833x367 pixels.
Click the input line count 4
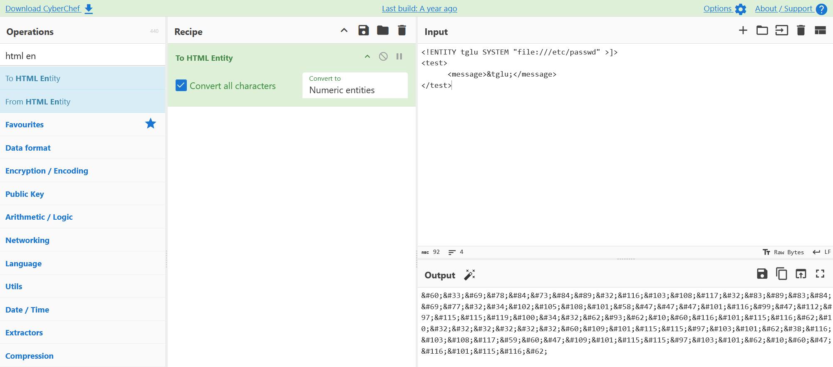tap(456, 252)
